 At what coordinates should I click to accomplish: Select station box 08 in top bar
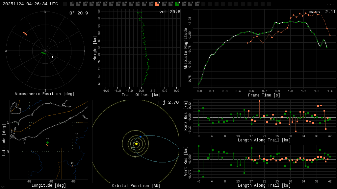coord(118,4)
